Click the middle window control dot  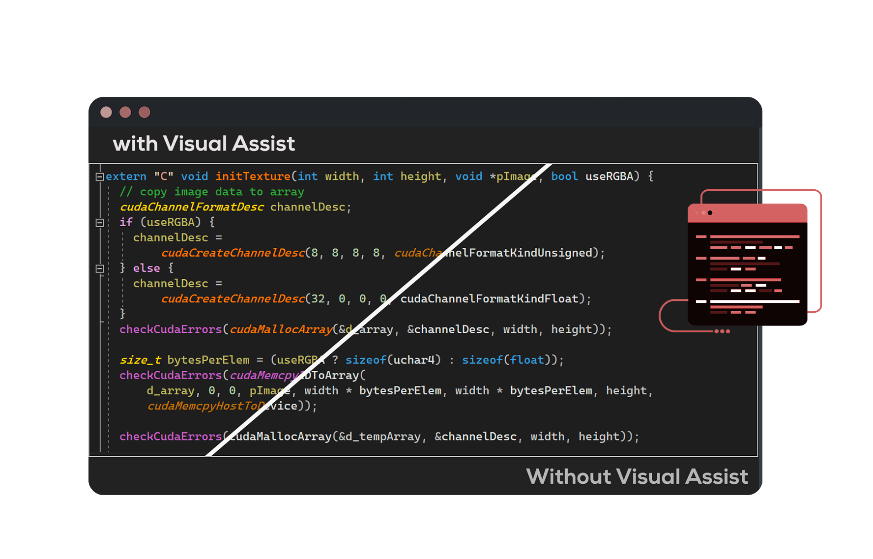click(x=125, y=112)
